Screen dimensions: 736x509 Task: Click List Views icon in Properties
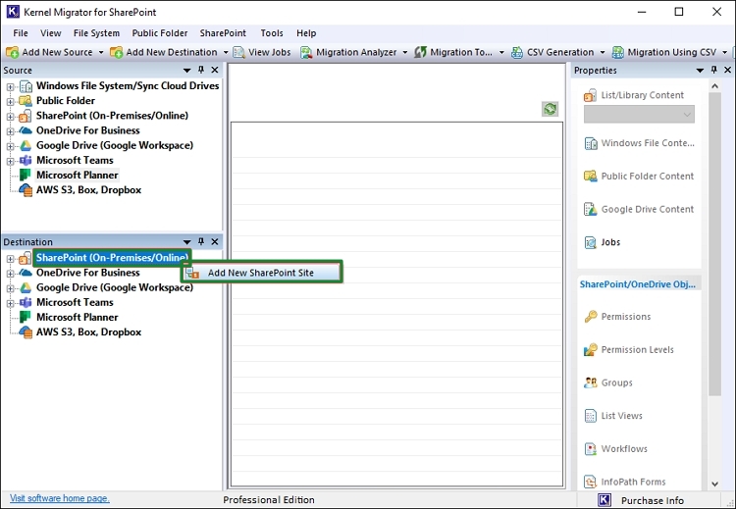point(590,416)
